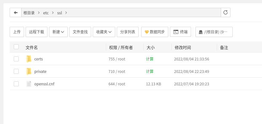Click the ssl breadcrumb
Screen dimensions: 262x124
coord(59,13)
